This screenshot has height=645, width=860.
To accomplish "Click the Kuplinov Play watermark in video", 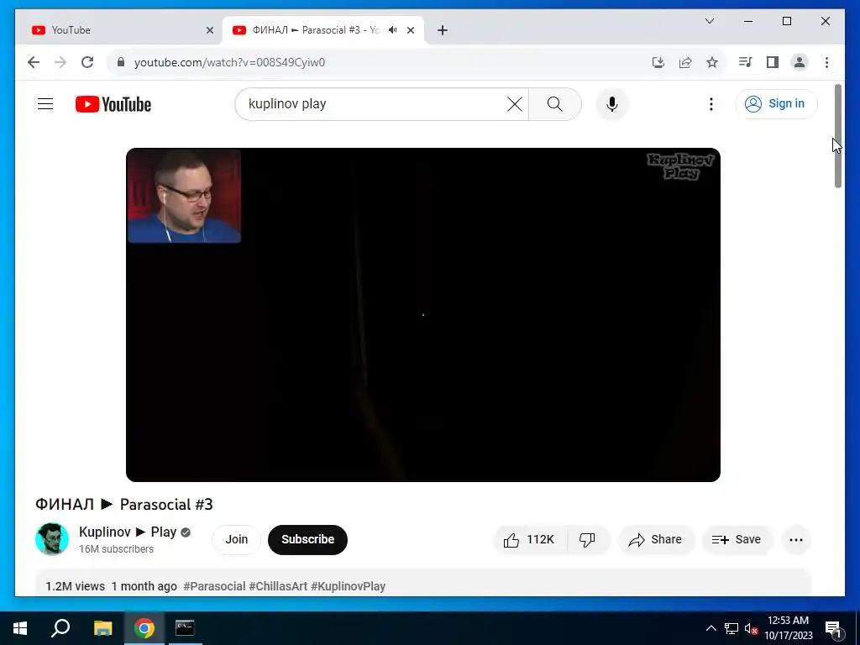I will pos(680,166).
